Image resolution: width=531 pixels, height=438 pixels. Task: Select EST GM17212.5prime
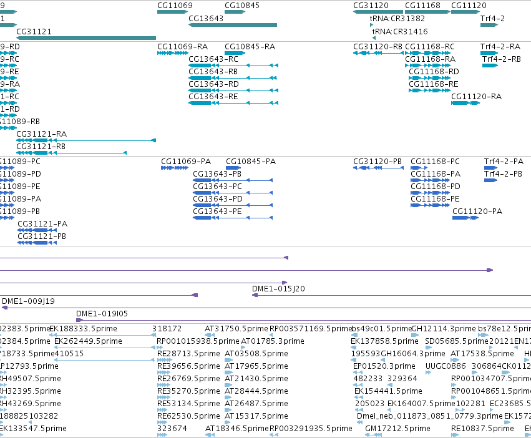397,429
